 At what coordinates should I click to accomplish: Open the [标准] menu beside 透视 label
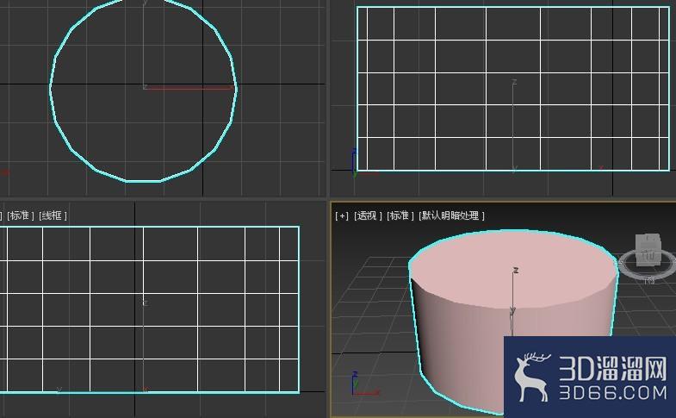tap(400, 215)
